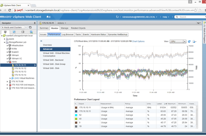Switch to Networking inventory icon
This screenshot has width=206, height=136.
(31, 32)
